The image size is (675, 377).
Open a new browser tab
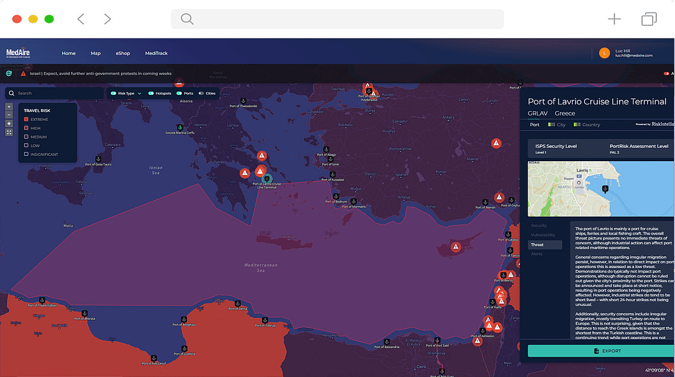tap(614, 19)
